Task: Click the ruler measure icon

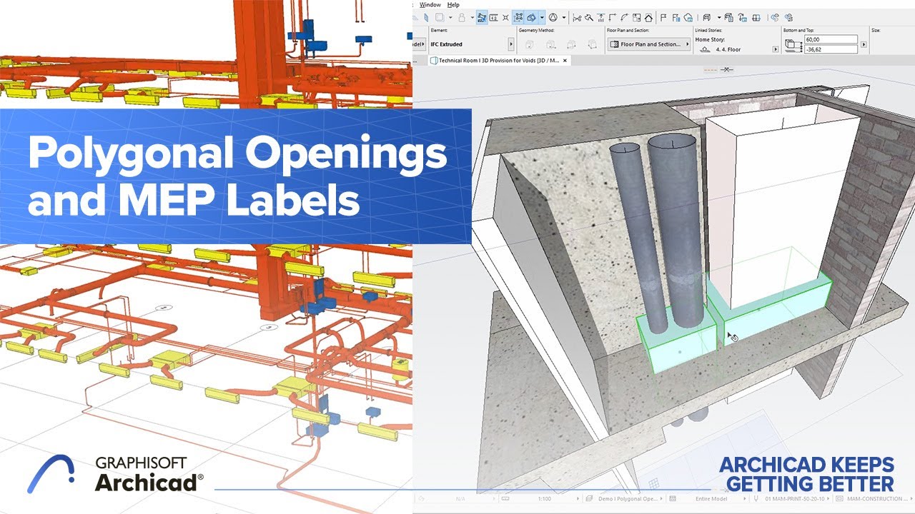Action: 493,17
